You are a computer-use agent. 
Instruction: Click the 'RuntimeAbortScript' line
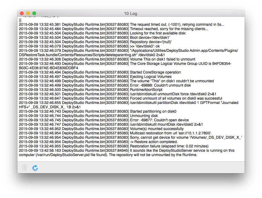tap(91, 89)
